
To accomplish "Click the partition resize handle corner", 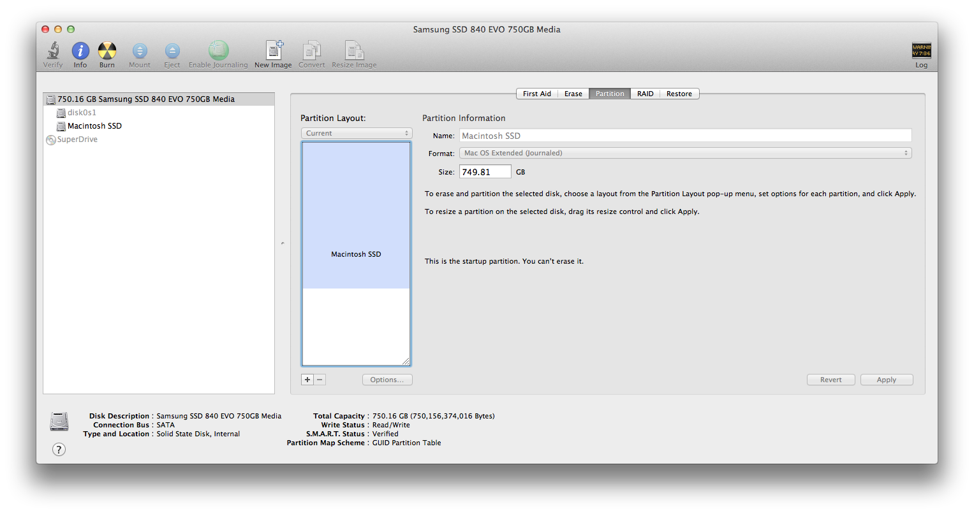I will (406, 361).
